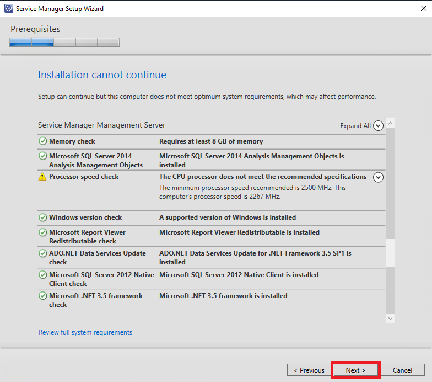Image resolution: width=432 pixels, height=382 pixels.
Task: Click the Service Manager wizard title icon
Action: click(x=9, y=9)
